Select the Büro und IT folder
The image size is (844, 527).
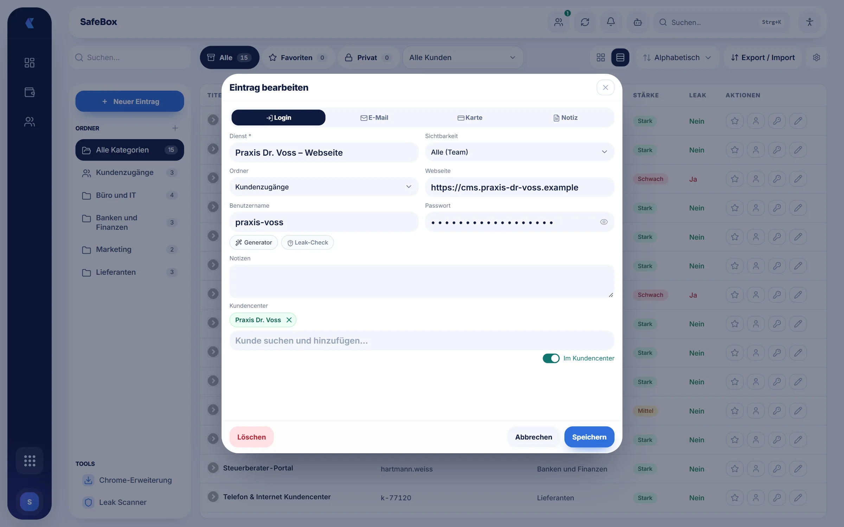129,195
